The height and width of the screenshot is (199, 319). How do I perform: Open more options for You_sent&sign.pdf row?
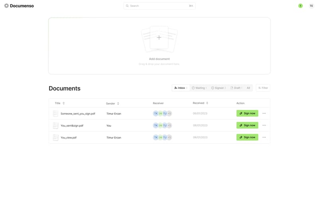pyautogui.click(x=264, y=125)
